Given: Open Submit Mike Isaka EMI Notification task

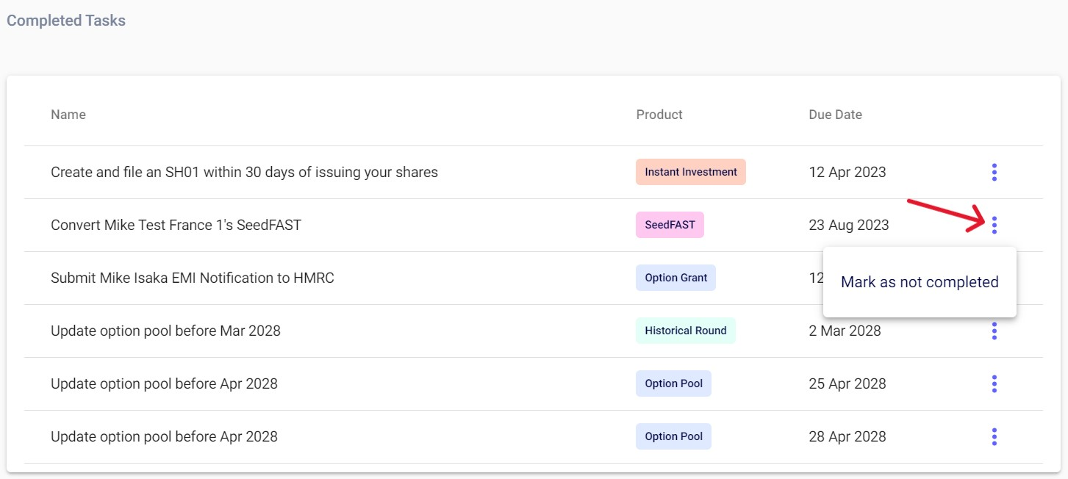Looking at the screenshot, I should tap(192, 278).
